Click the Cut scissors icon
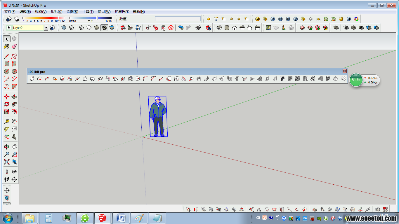Viewport: 399px width, 224px height. point(148,28)
